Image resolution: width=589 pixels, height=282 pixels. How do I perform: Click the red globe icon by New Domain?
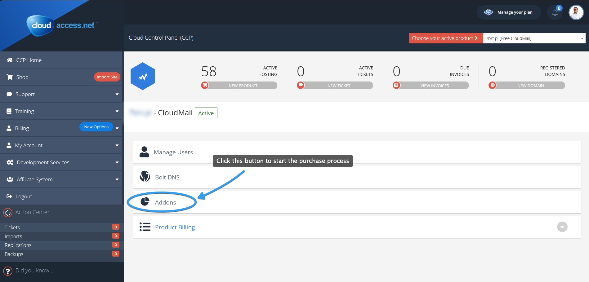click(492, 85)
